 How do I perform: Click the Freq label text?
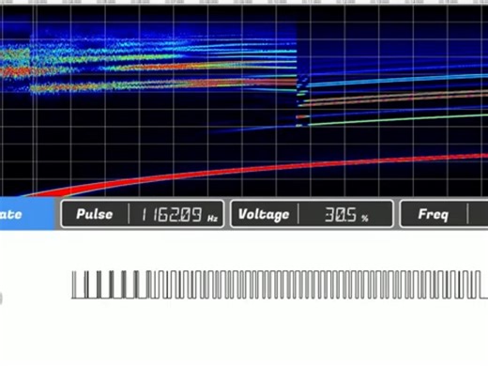[x=434, y=215]
